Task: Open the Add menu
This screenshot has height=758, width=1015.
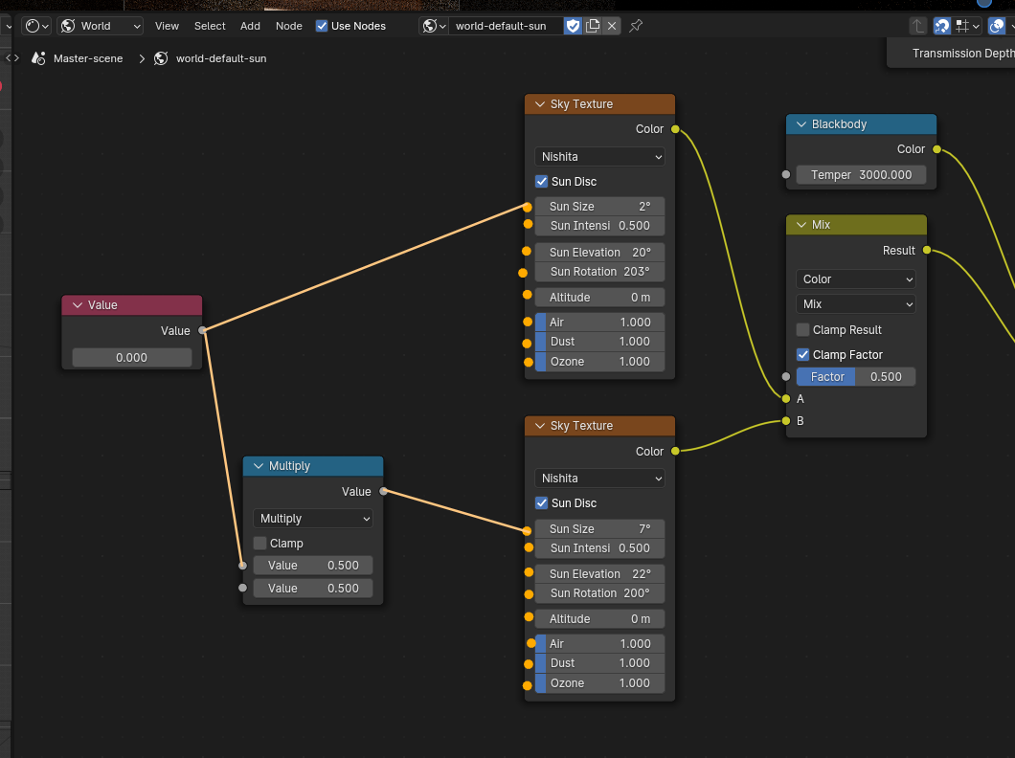Action: (x=250, y=26)
